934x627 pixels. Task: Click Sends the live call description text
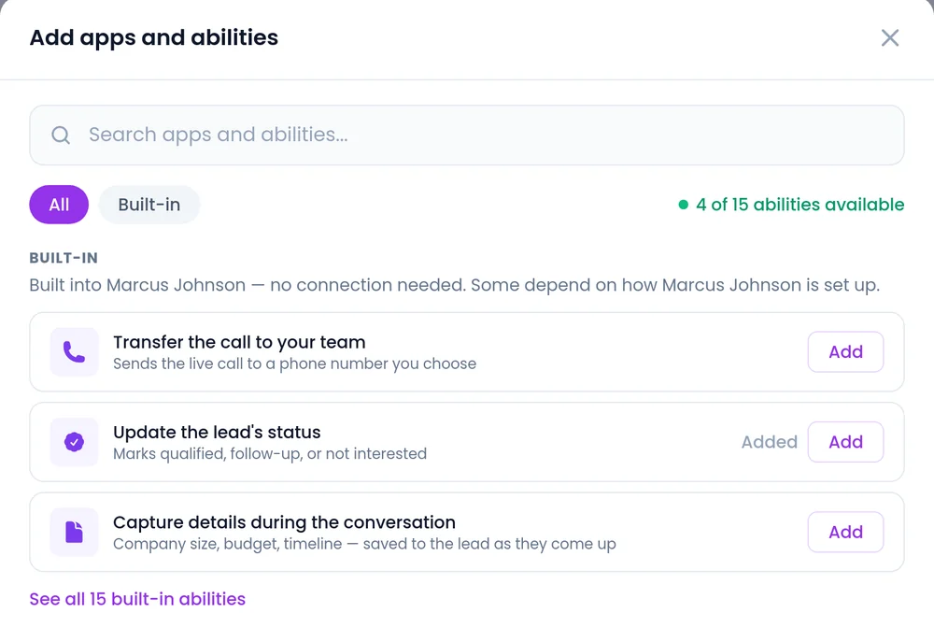295,363
